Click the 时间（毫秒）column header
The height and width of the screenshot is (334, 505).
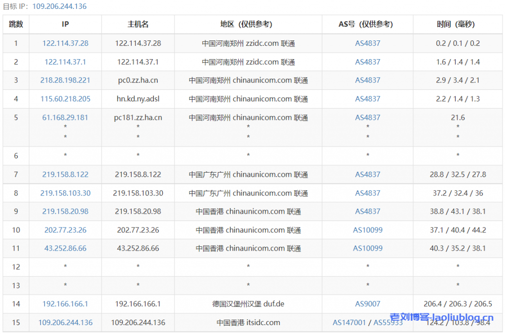(x=458, y=24)
